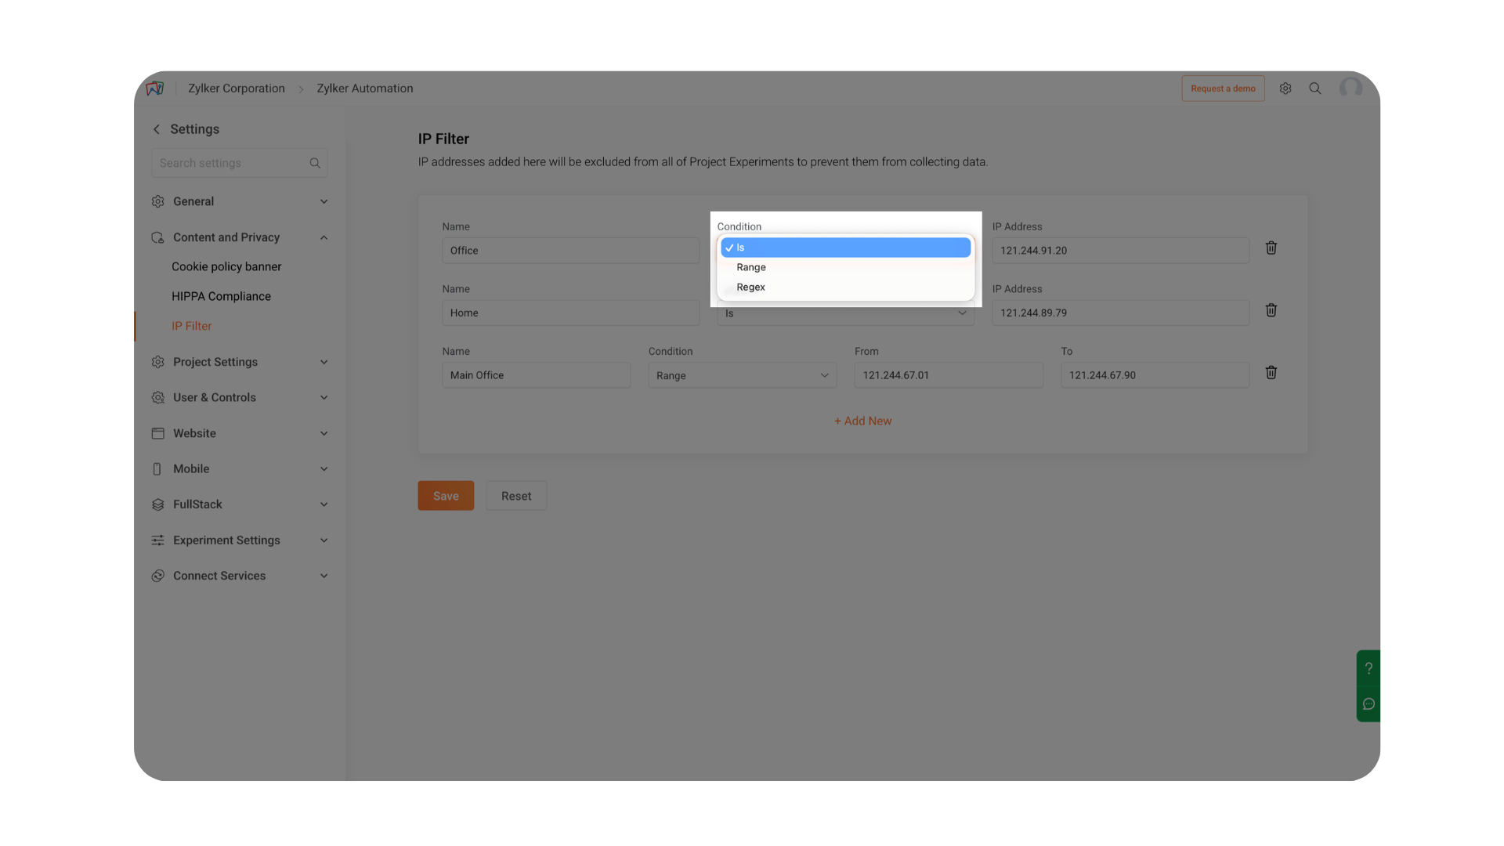Click the Save button
The width and height of the screenshot is (1504, 846).
[446, 496]
